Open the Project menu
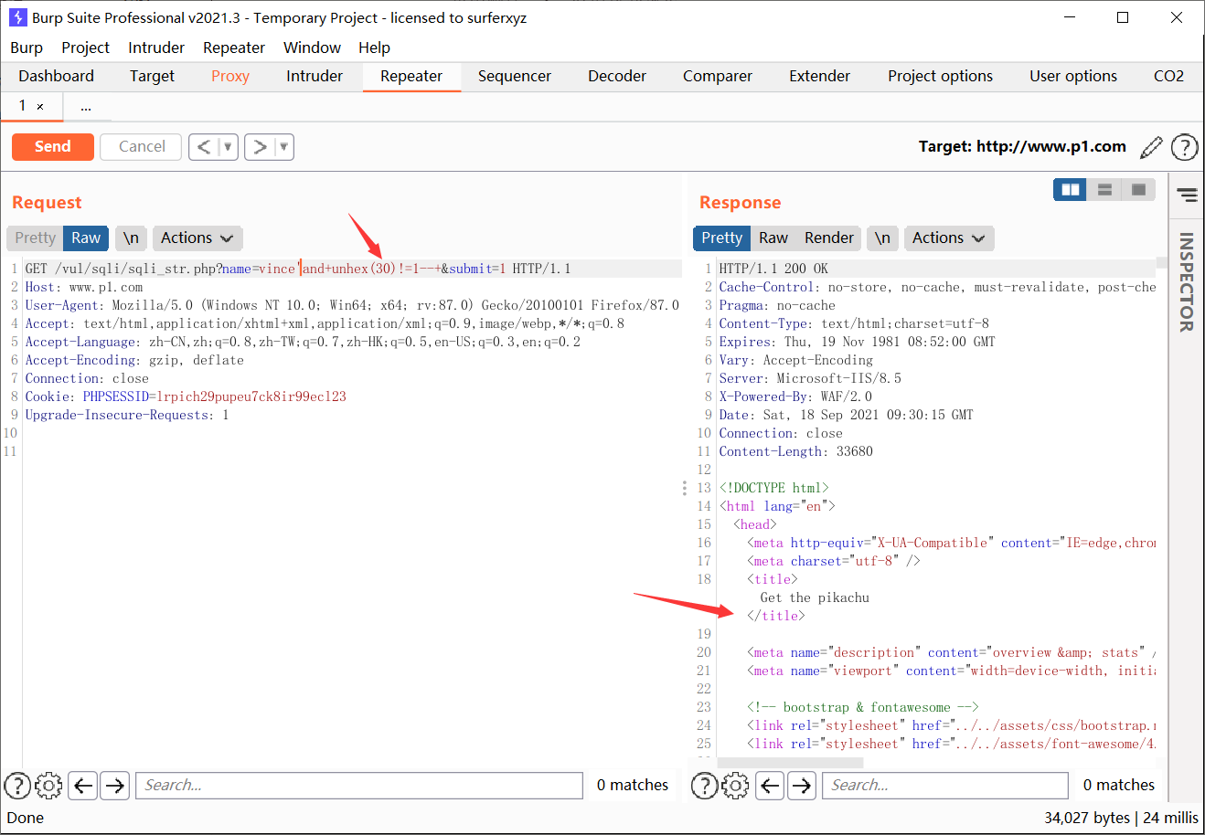Image resolution: width=1205 pixels, height=835 pixels. coord(85,48)
